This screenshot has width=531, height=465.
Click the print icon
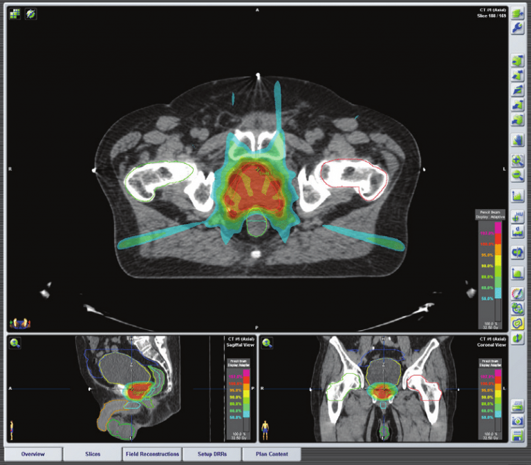(x=517, y=405)
